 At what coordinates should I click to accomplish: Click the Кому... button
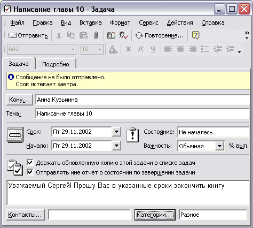[20, 100]
